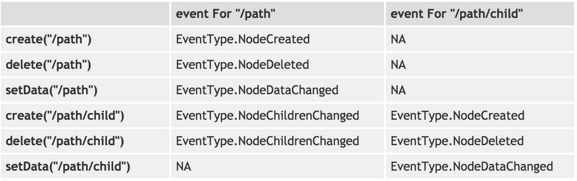The width and height of the screenshot is (577, 181).
Task: Click the NA cell in the setData("/path/child") row
Action: tap(183, 166)
